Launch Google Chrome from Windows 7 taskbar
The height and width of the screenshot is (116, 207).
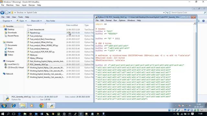pos(42,106)
